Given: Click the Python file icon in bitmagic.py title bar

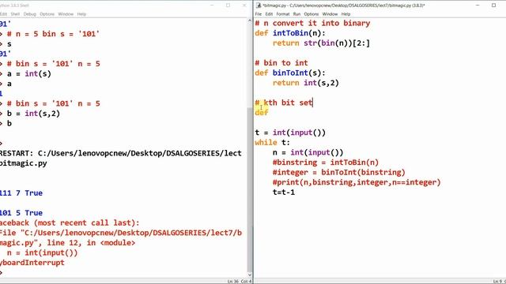Looking at the screenshot, I should coord(259,6).
